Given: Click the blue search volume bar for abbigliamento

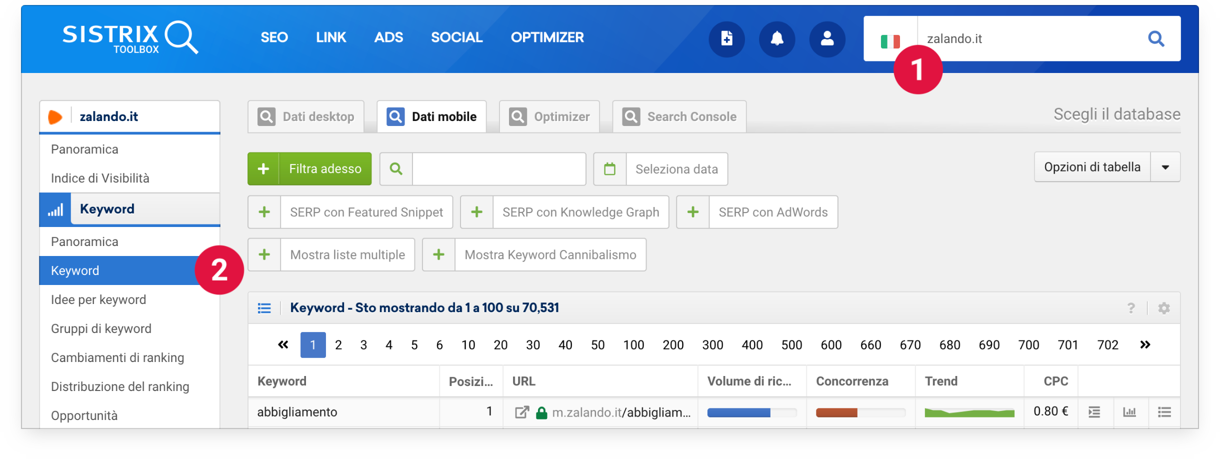Looking at the screenshot, I should click(x=738, y=412).
